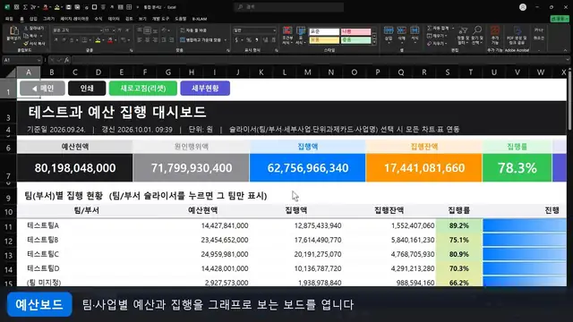Apply the 좋음 green cell style
The image size is (573, 322).
pos(355,40)
